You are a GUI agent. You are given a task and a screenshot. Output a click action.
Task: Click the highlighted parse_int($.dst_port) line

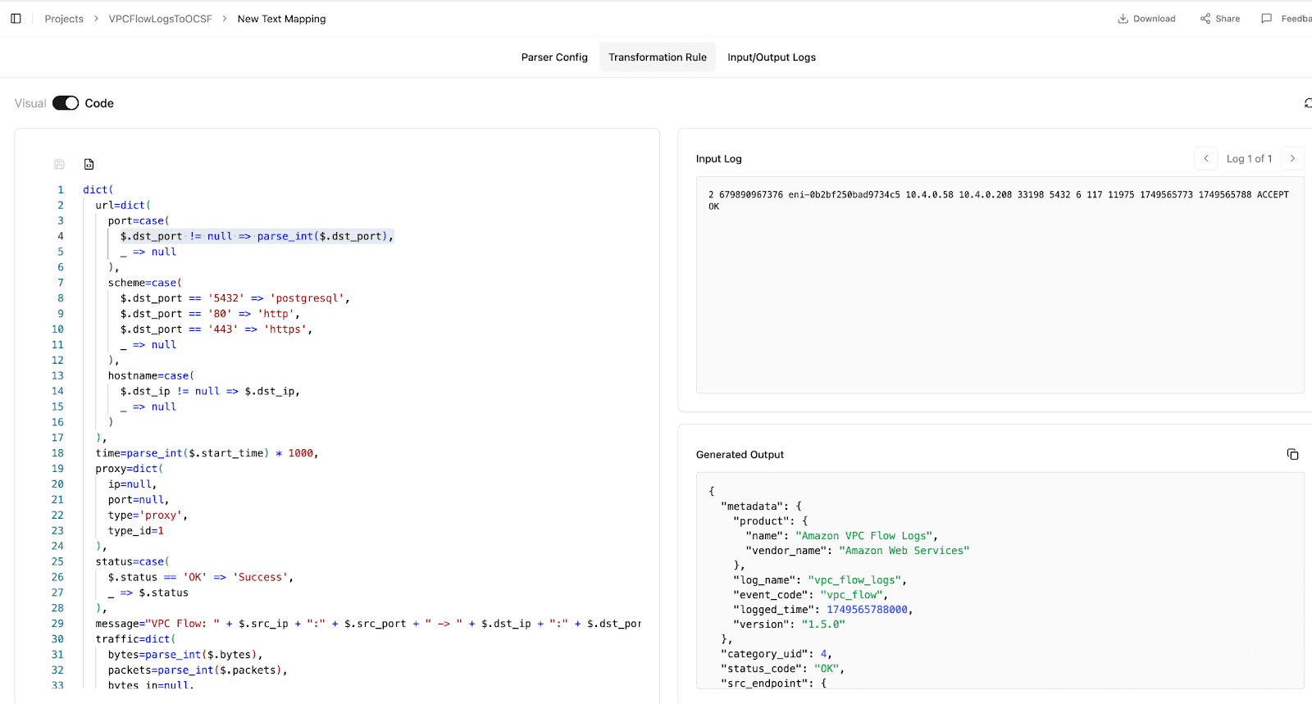(257, 236)
